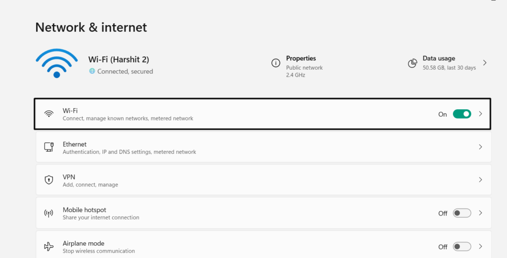This screenshot has height=258, width=507.
Task: Expand the Wi-Fi settings chevron
Action: click(x=480, y=114)
